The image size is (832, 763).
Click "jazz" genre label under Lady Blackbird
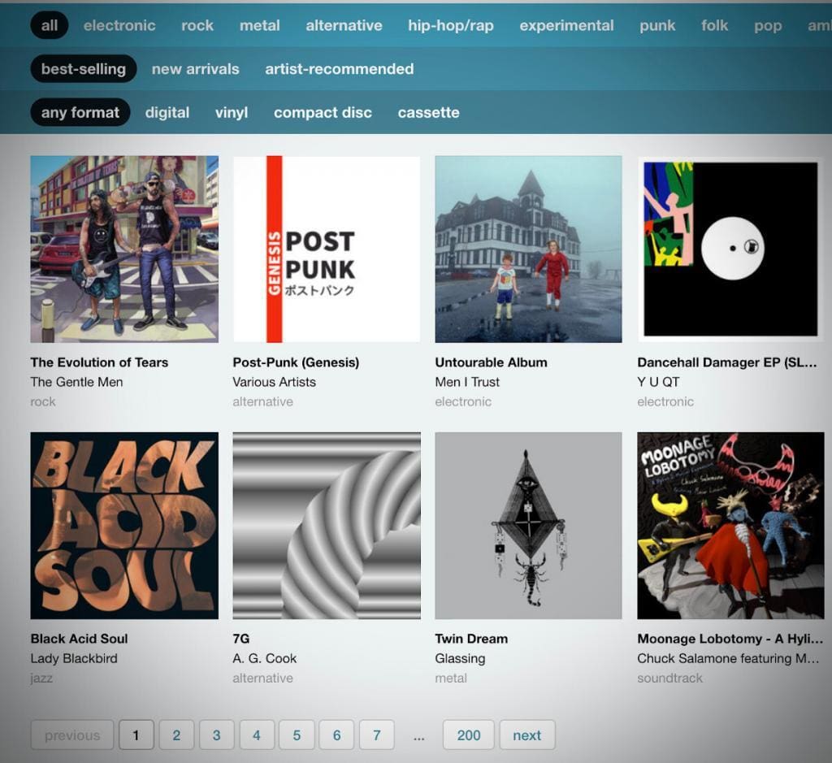click(x=41, y=678)
